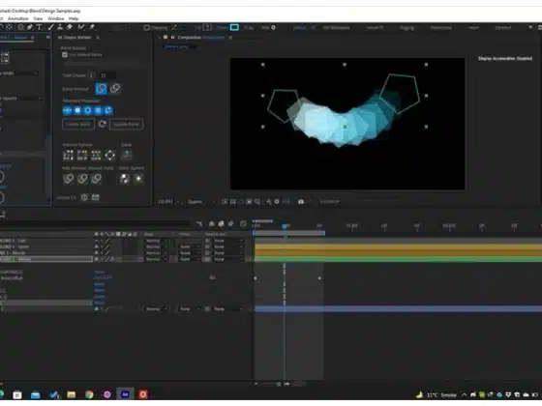Click the blue breadcrumb under the Composition tab

click(176, 47)
